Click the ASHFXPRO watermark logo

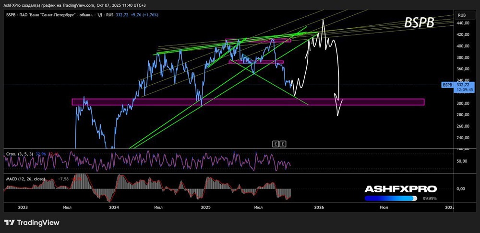point(401,189)
